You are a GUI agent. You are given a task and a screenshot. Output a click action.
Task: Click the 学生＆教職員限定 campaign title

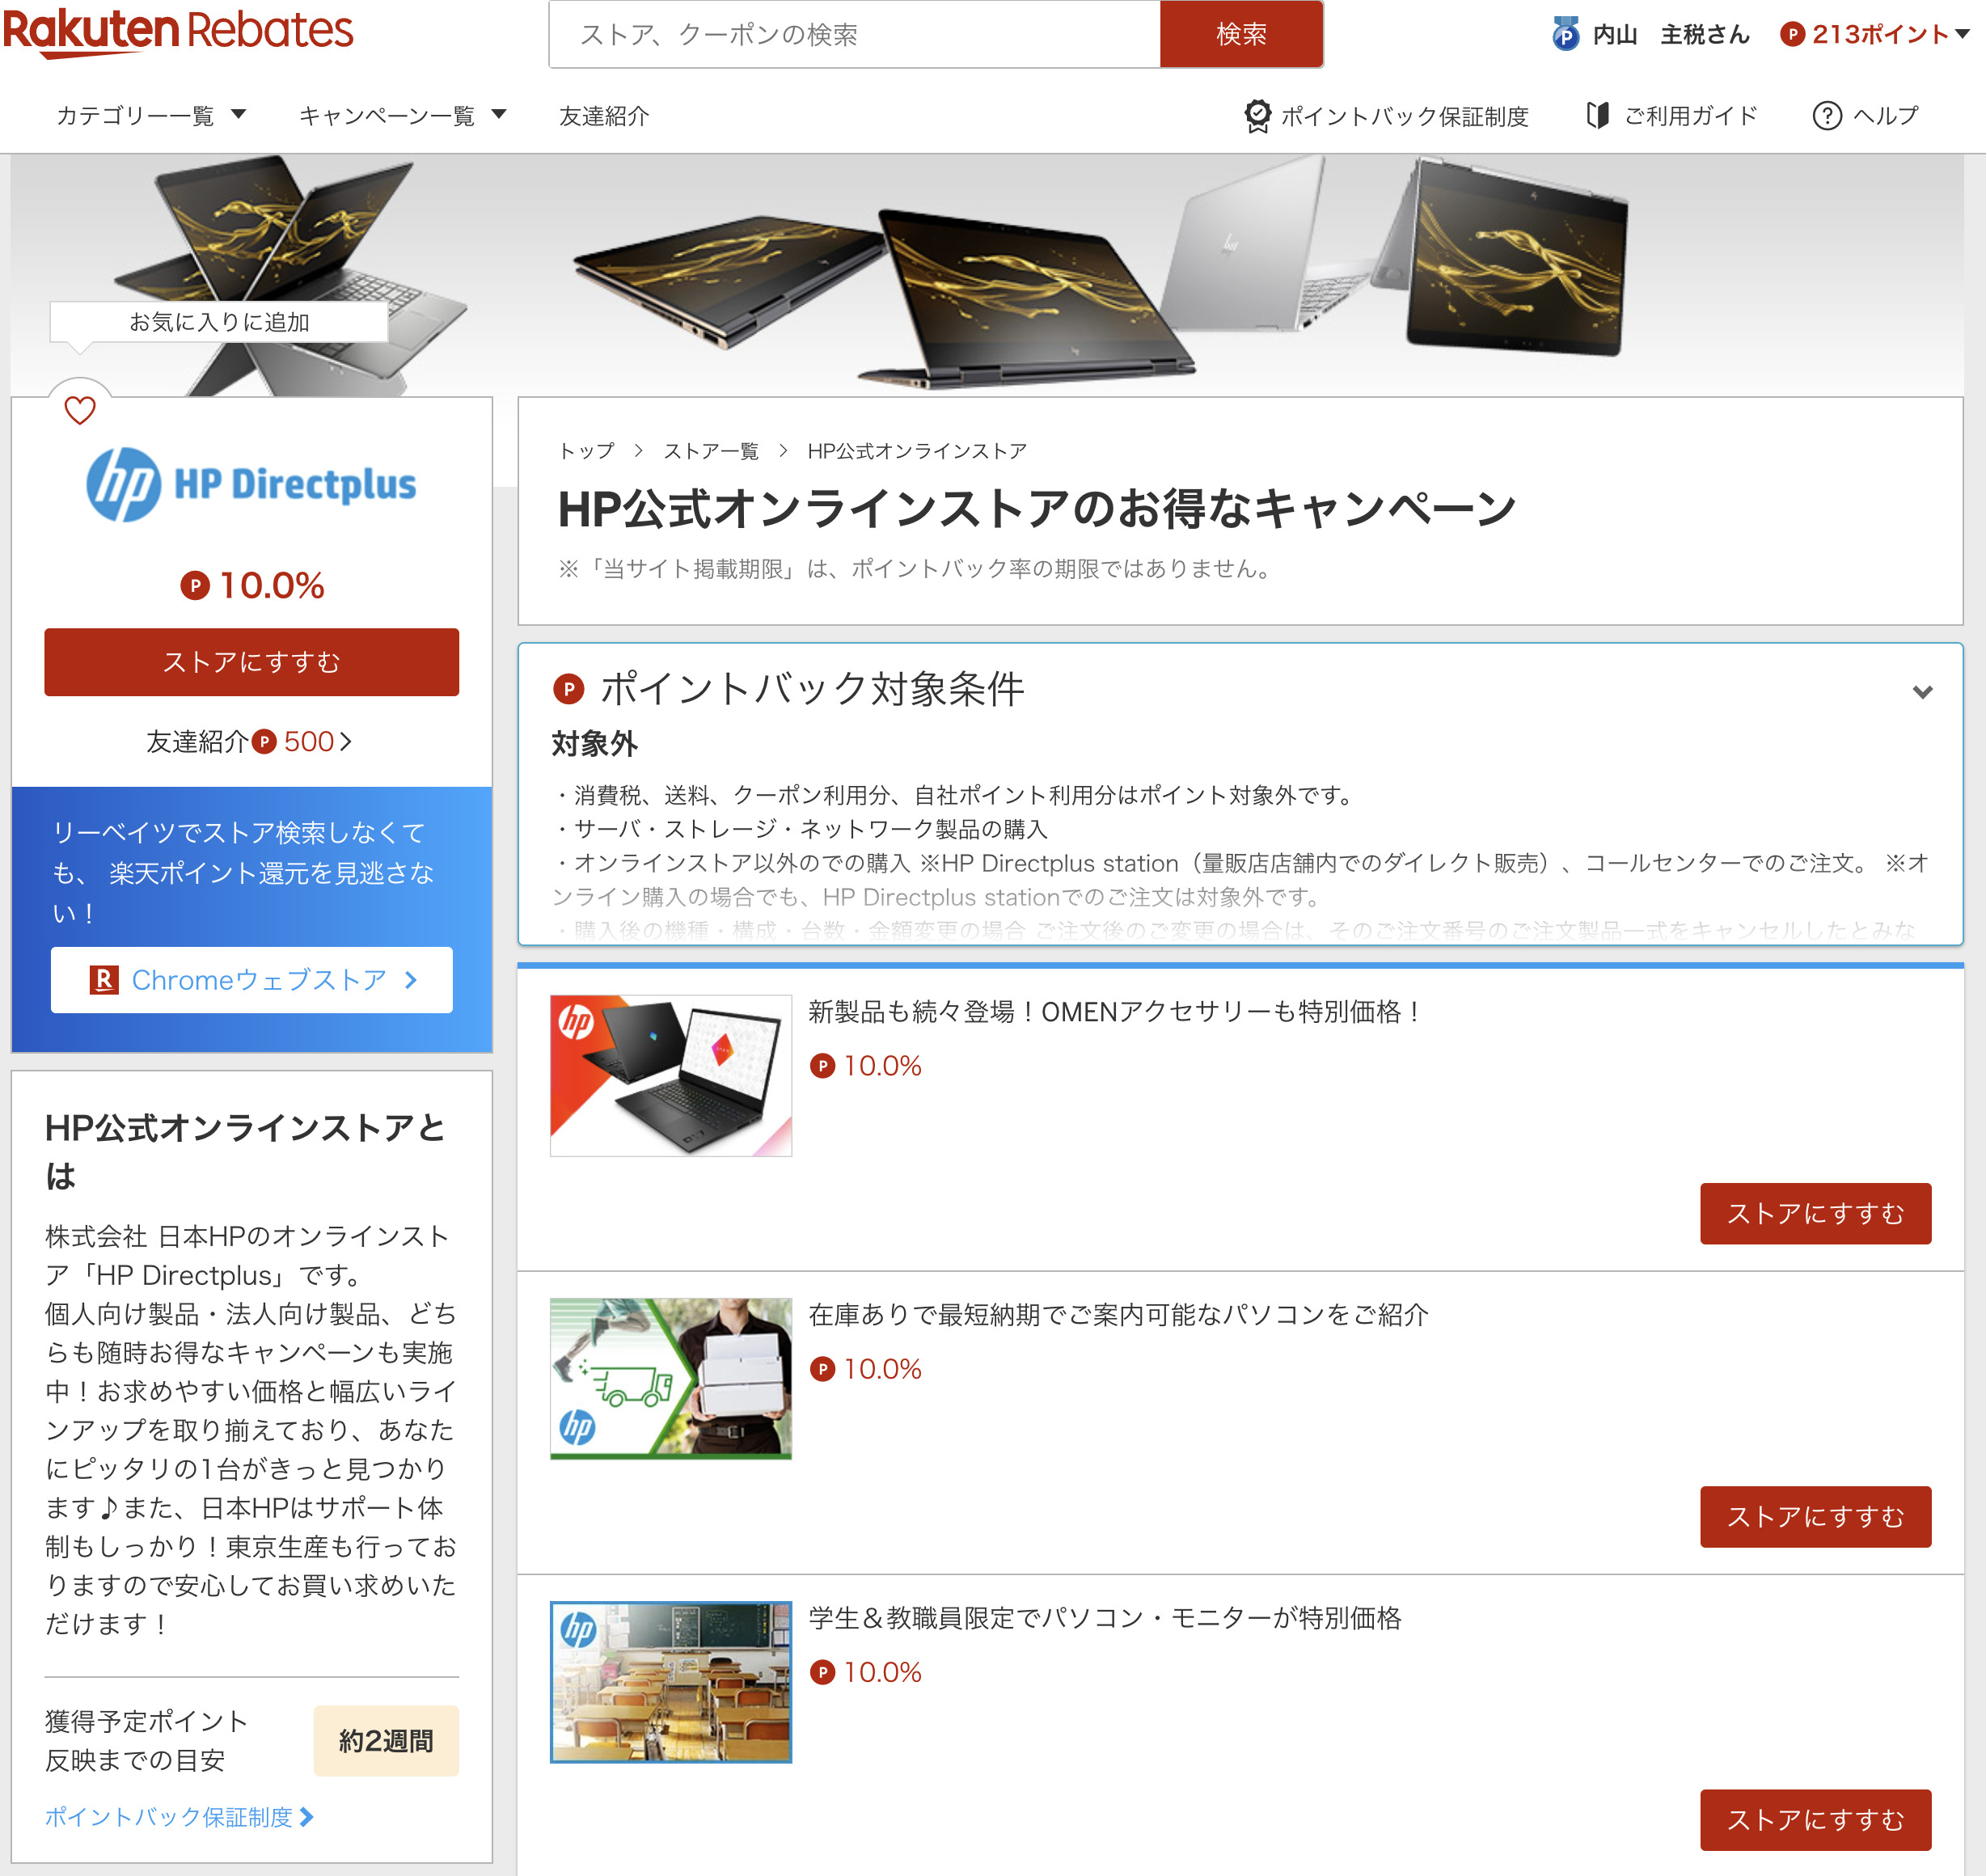coord(1105,1618)
